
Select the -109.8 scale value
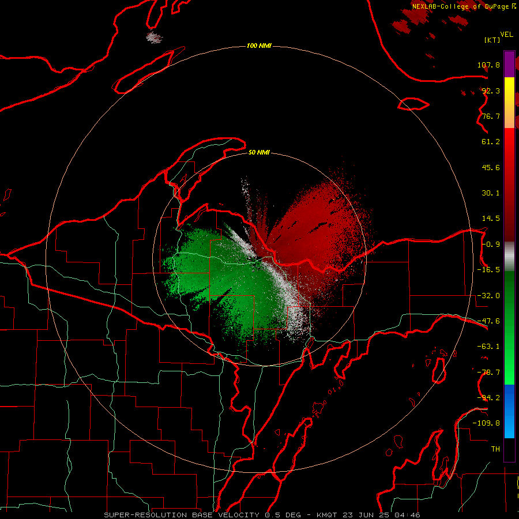pyautogui.click(x=486, y=423)
